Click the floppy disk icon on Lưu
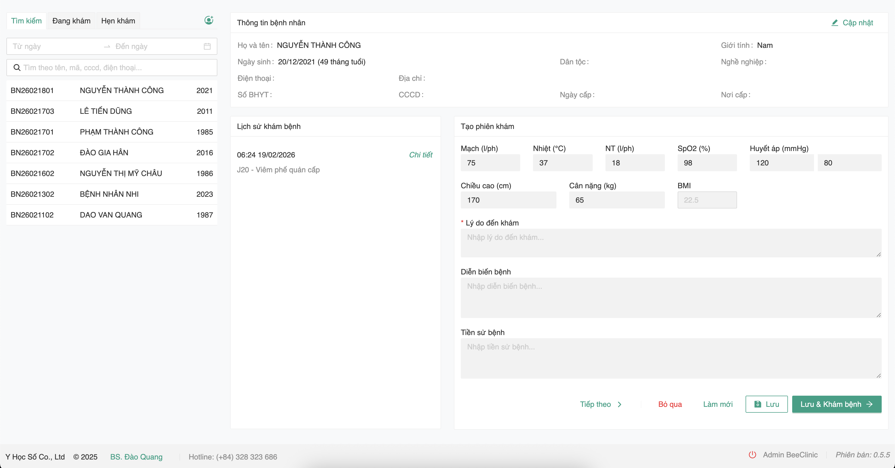Viewport: 895px width, 468px height. click(758, 404)
